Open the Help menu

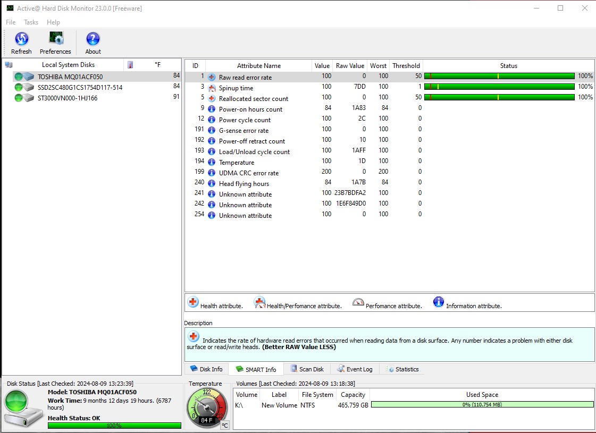[53, 22]
